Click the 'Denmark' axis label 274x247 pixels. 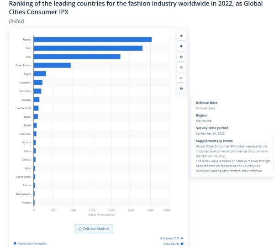[x=25, y=134]
